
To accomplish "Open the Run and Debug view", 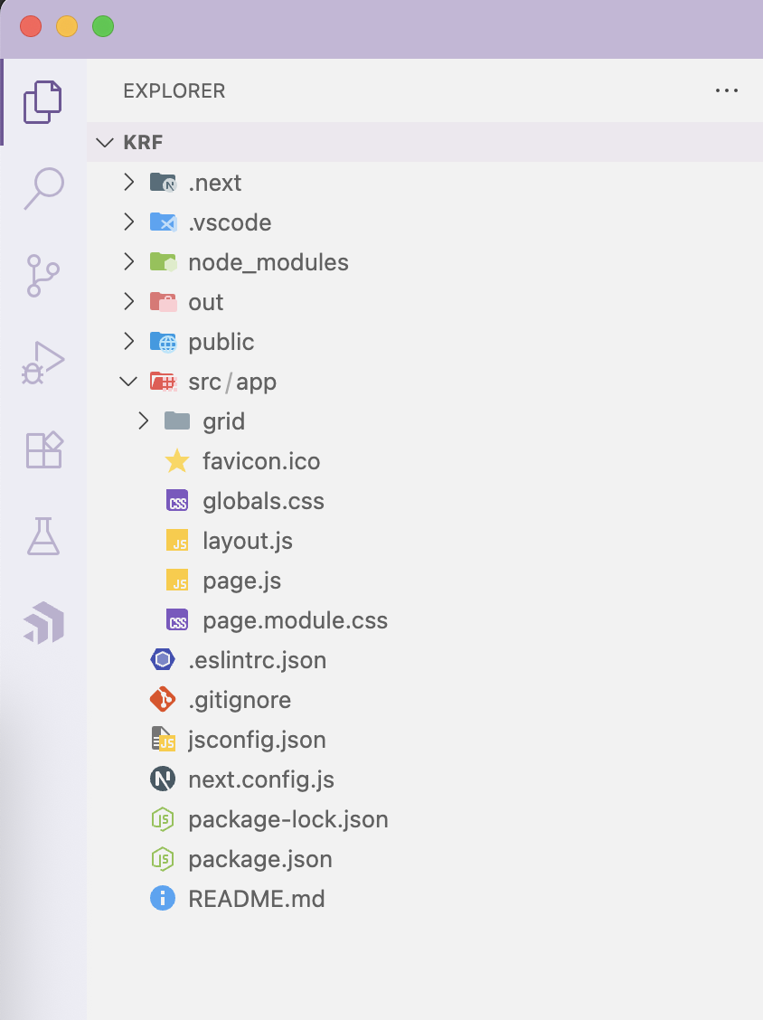I will click(x=43, y=362).
